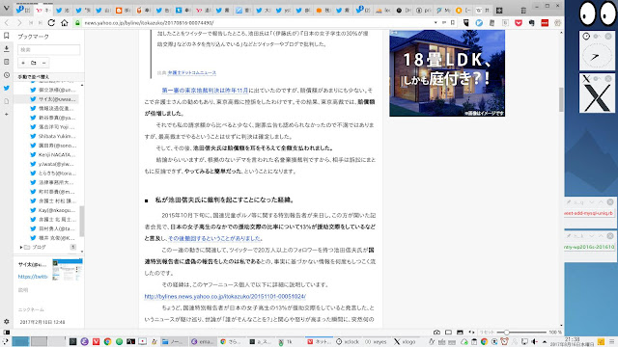618x347 pixels.
Task: Switch to the Tumblr tab
Action: point(183,11)
